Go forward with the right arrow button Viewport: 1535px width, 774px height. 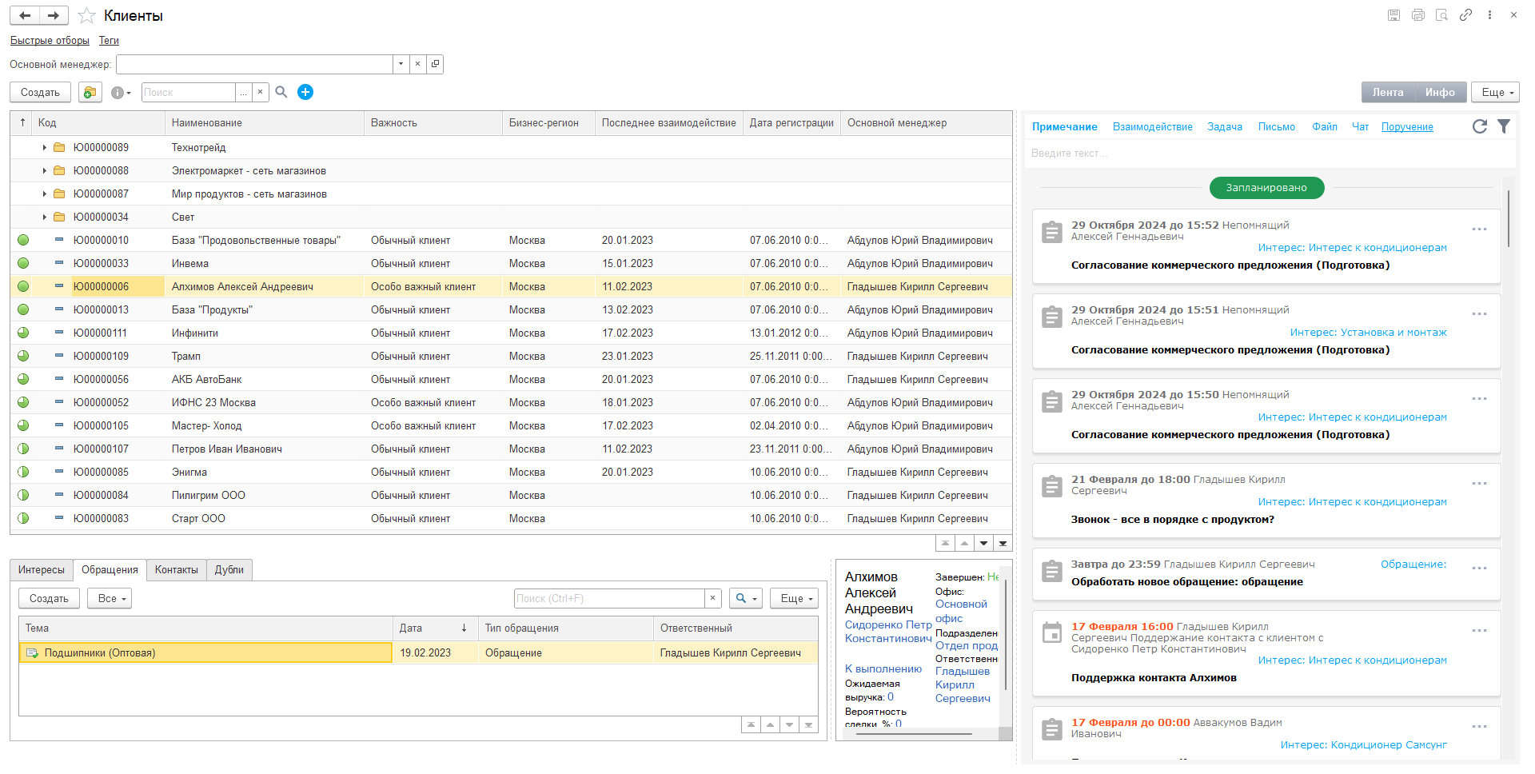click(54, 15)
